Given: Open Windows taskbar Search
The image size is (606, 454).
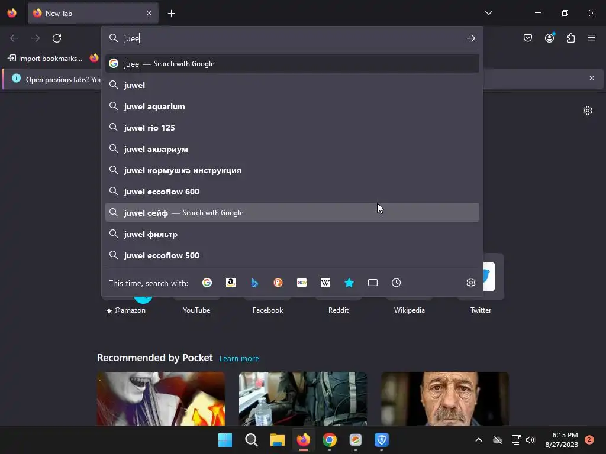Looking at the screenshot, I should pyautogui.click(x=251, y=440).
